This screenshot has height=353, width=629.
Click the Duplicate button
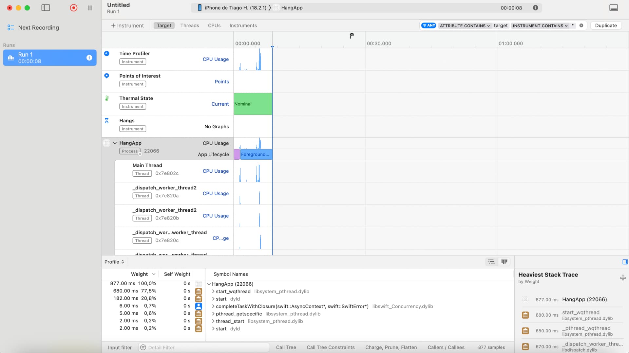pyautogui.click(x=605, y=26)
